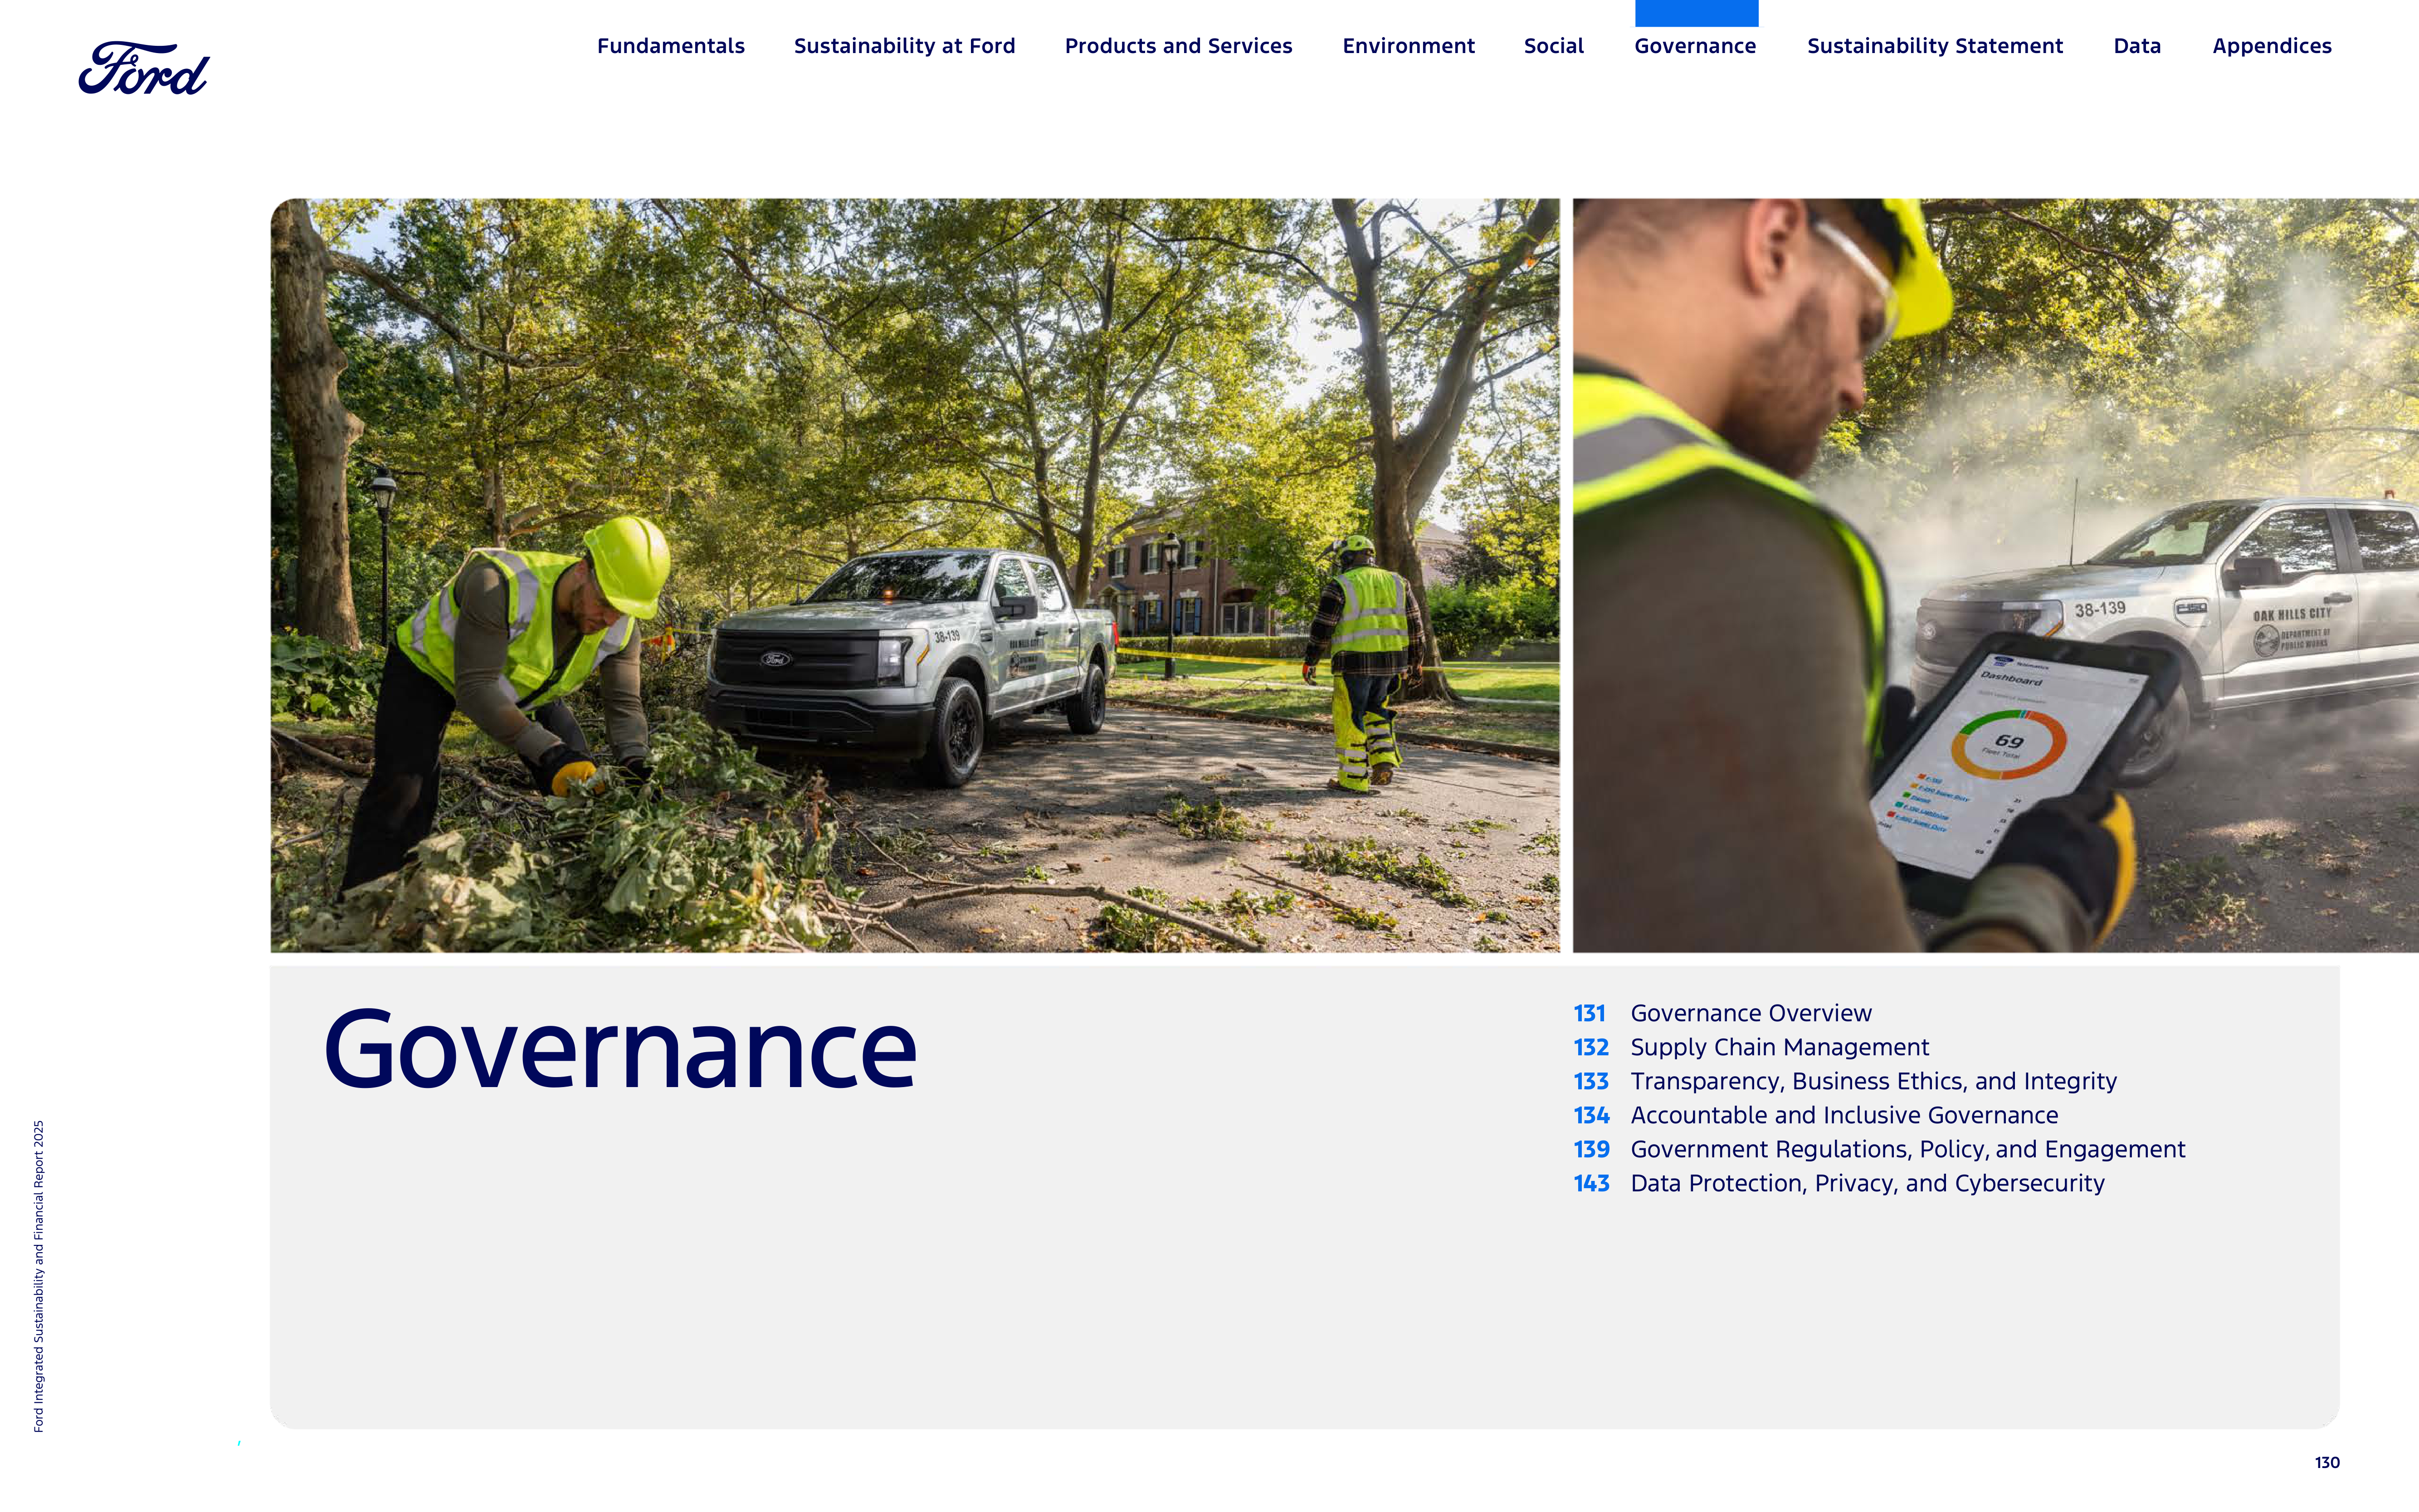Open the Sustainability Statement tab
The image size is (2419, 1512).
click(x=1934, y=46)
